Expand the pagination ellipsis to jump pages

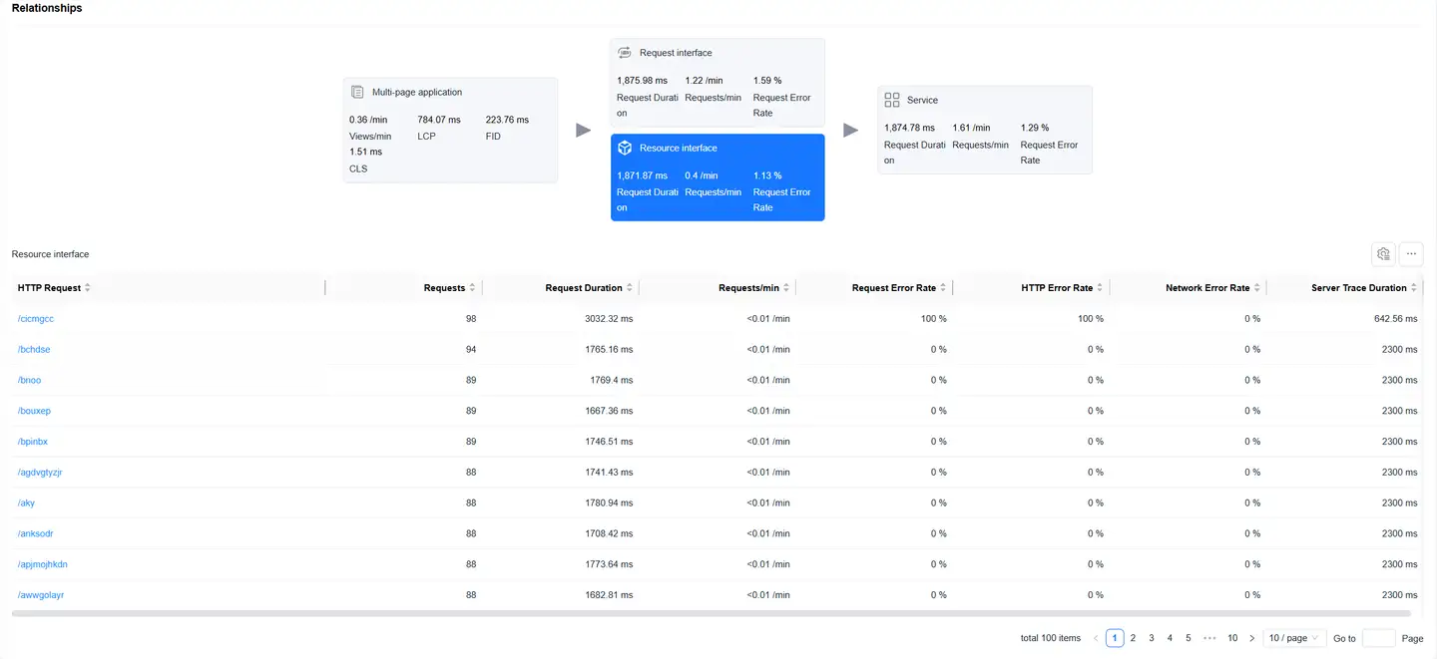(x=1209, y=638)
